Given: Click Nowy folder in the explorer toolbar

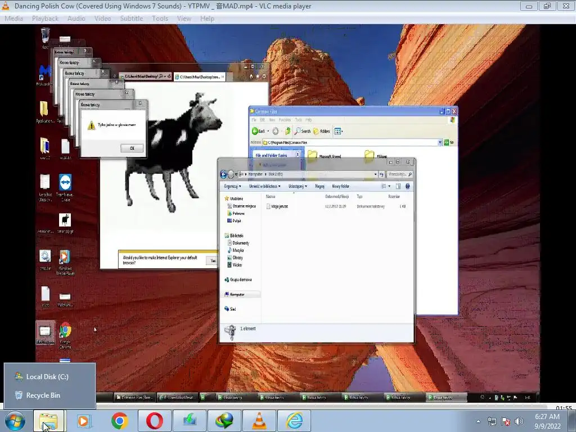Looking at the screenshot, I should [340, 186].
